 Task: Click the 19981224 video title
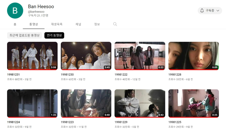coord(13,122)
